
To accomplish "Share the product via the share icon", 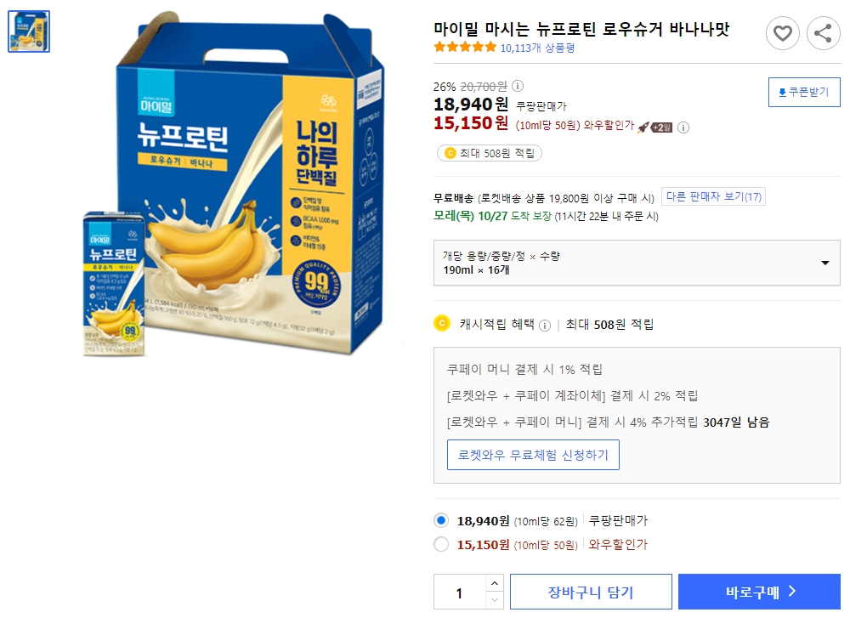I will point(822,33).
